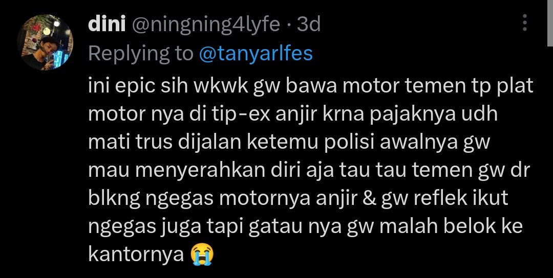Visit the @tanyarlfes profile link
Image resolution: width=553 pixels, height=278 pixels.
click(256, 54)
